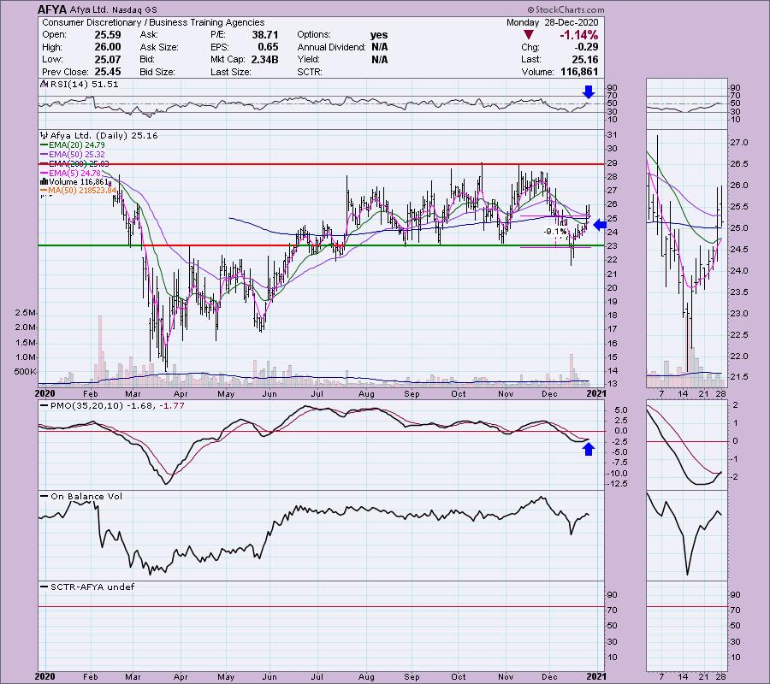770x684 pixels.
Task: Click the 'Yield:' label
Action: (x=308, y=59)
